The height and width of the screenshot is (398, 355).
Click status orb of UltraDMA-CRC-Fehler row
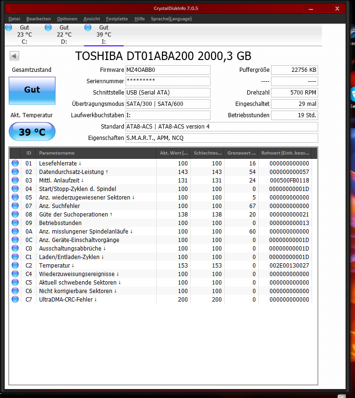tap(15, 299)
